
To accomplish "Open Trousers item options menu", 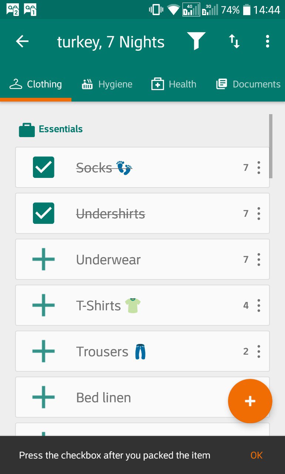I will tap(259, 351).
